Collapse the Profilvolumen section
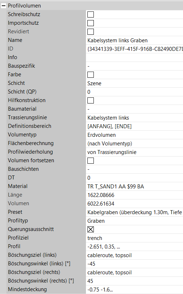Screen dimensions: 183x294 (x=4, y=6)
